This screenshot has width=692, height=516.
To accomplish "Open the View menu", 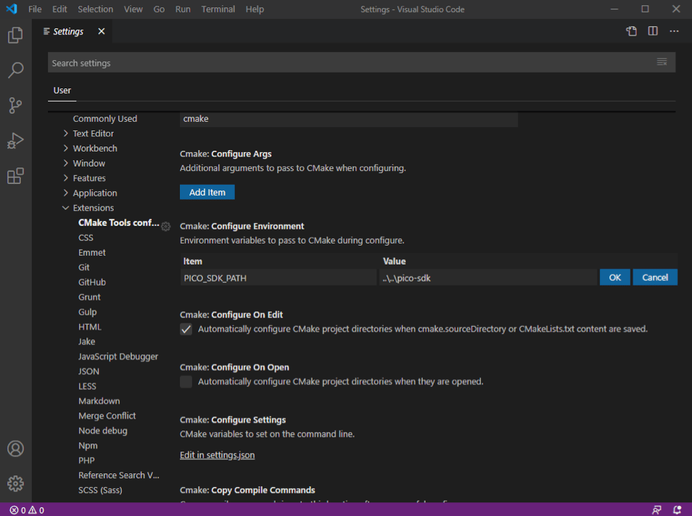I will pyautogui.click(x=133, y=9).
